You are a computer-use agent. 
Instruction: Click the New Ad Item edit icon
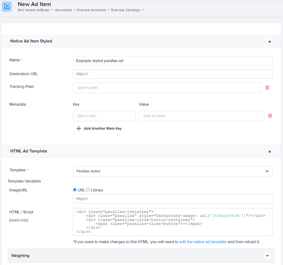click(x=7, y=7)
